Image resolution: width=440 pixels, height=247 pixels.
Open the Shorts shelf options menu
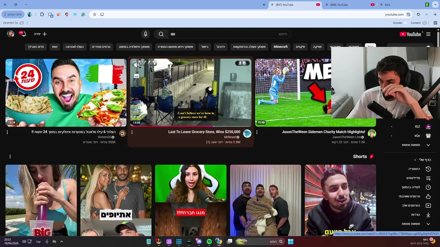10,156
